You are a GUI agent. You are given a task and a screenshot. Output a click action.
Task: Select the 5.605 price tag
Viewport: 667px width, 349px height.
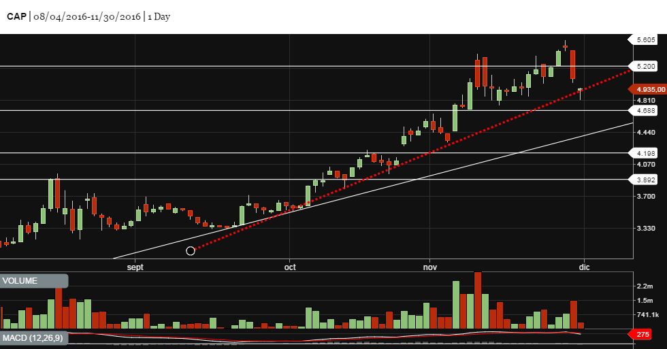[x=642, y=40]
